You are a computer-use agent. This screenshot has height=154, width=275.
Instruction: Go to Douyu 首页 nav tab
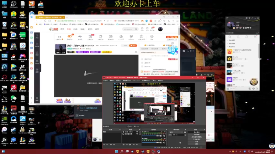[x=62, y=29]
